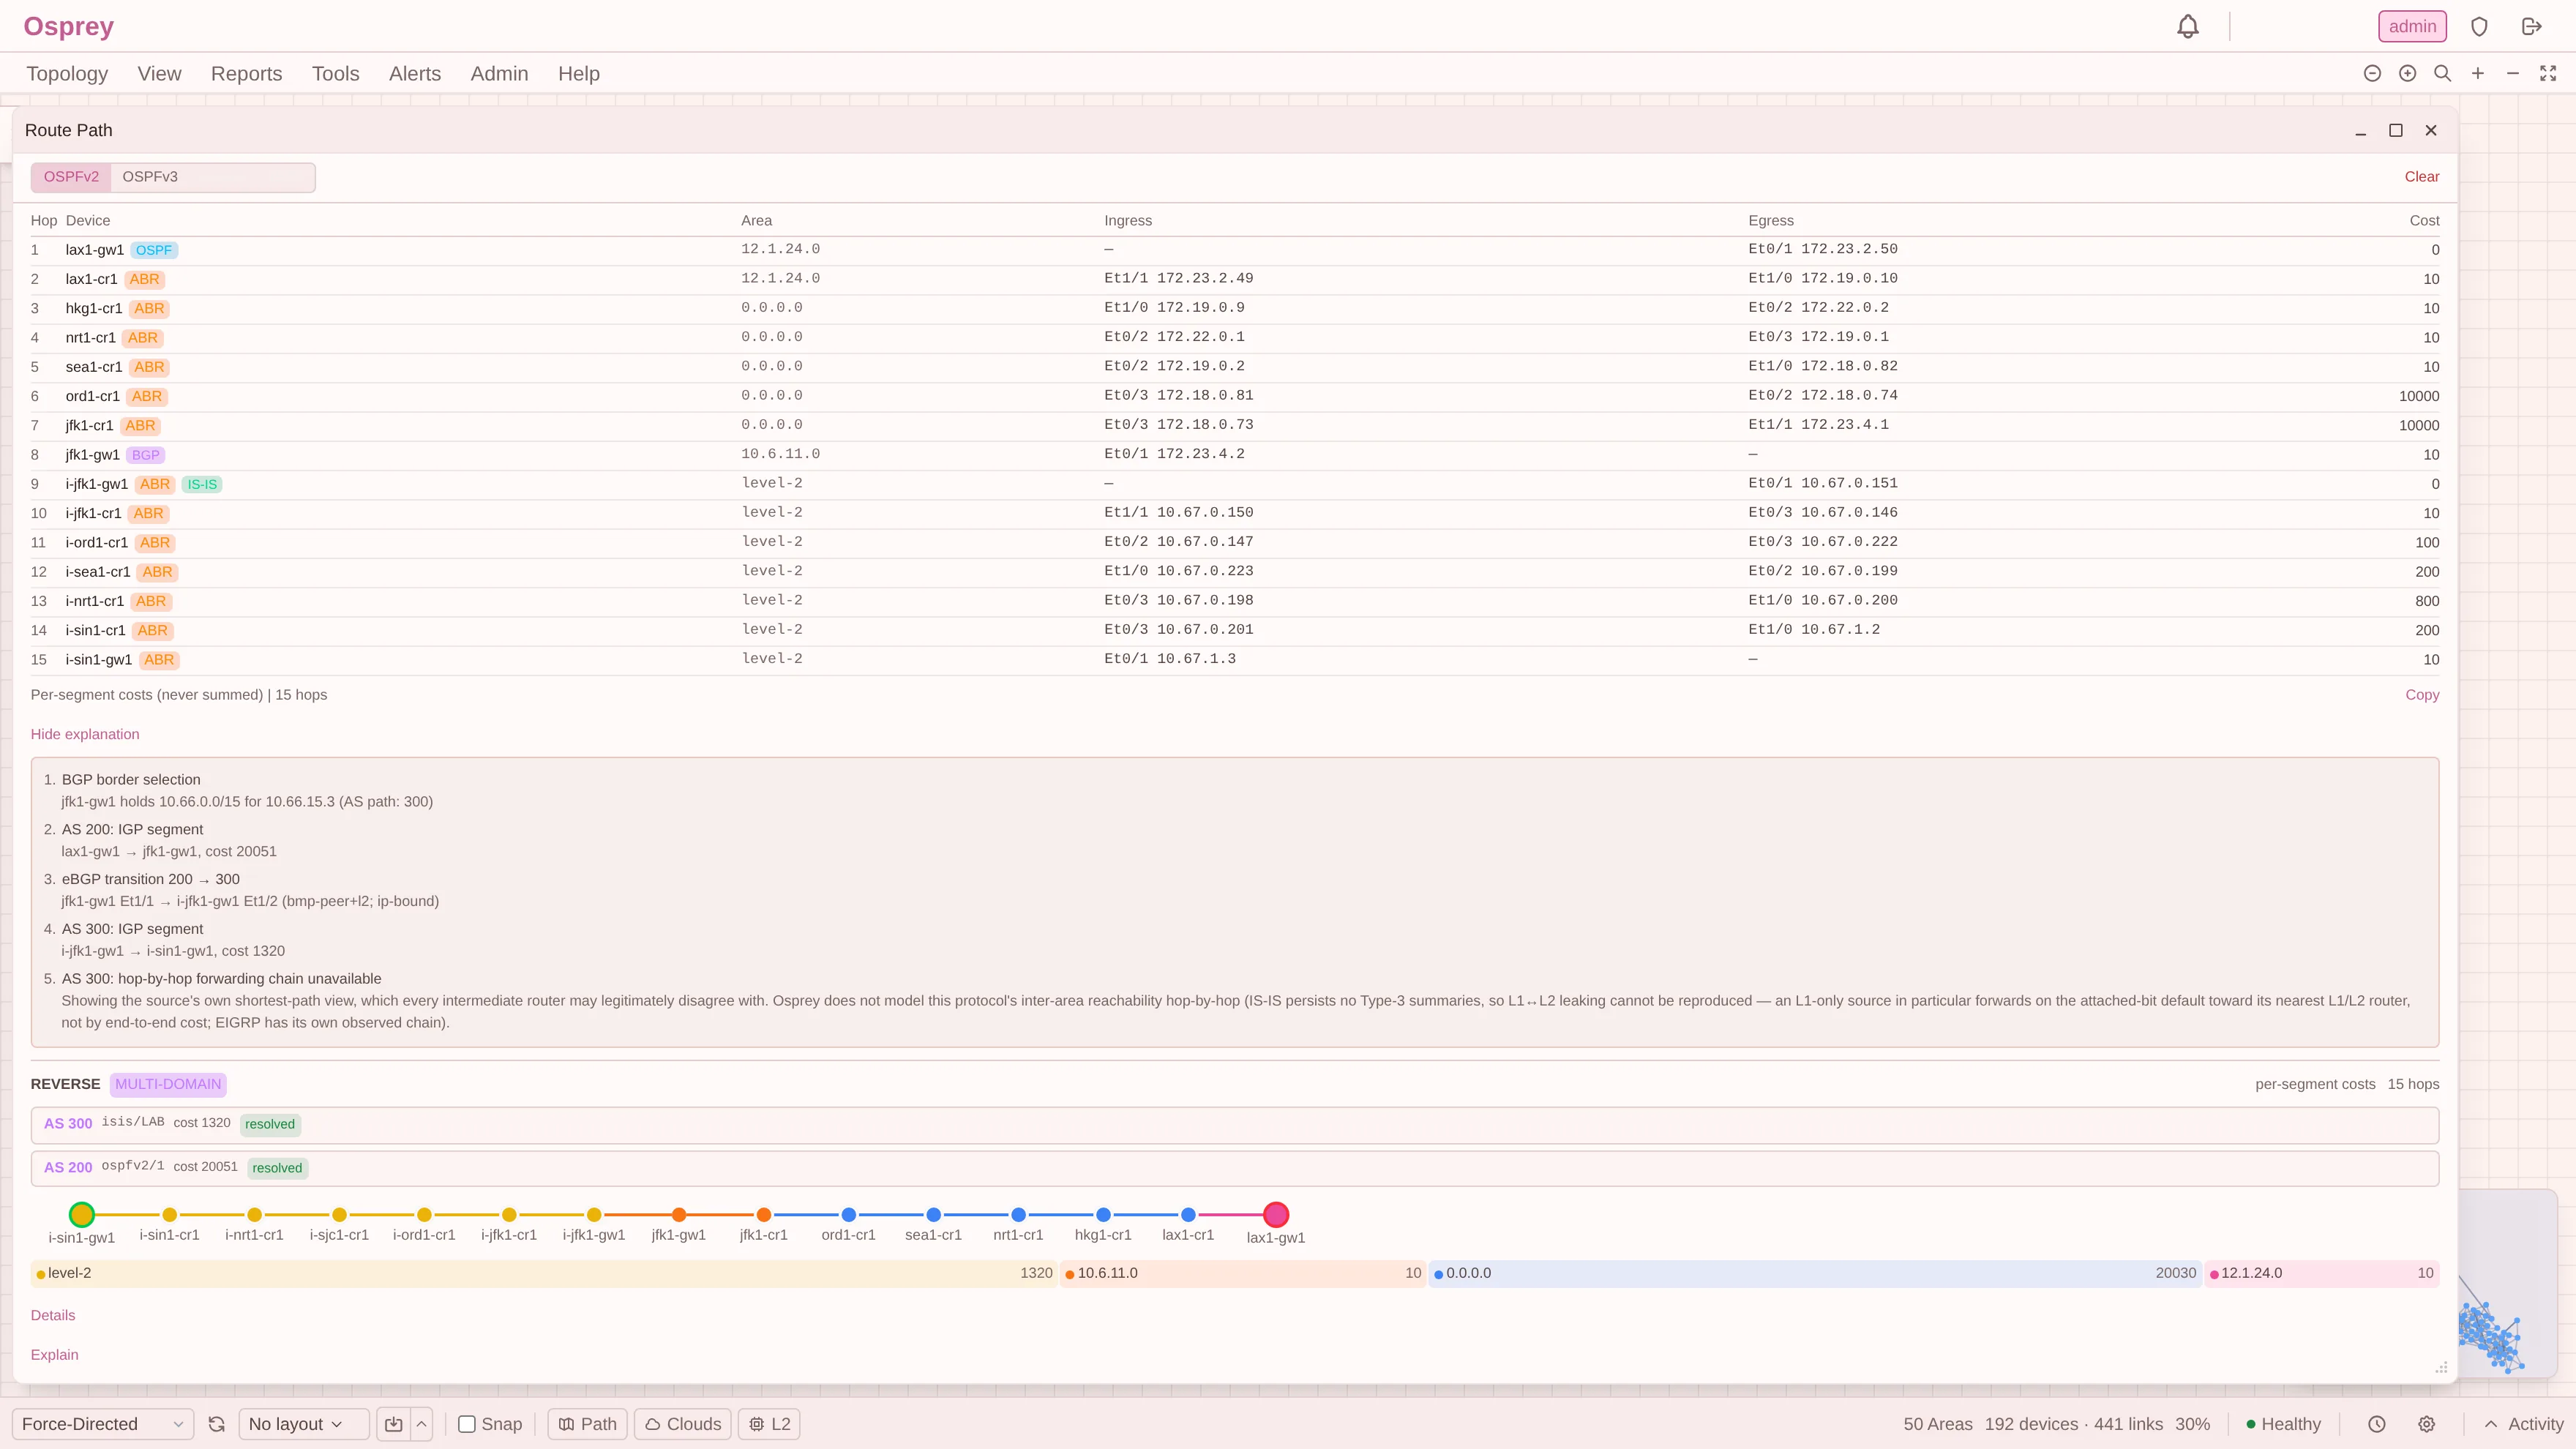This screenshot has height=1449, width=2576.
Task: Click the panel resize grip icon
Action: coord(2441,1367)
